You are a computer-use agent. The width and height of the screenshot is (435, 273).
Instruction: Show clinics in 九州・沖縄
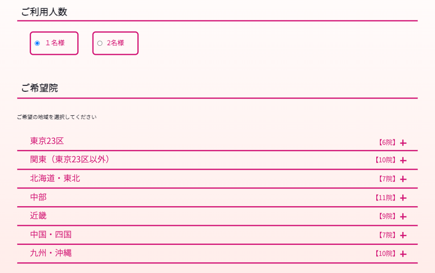[51, 253]
